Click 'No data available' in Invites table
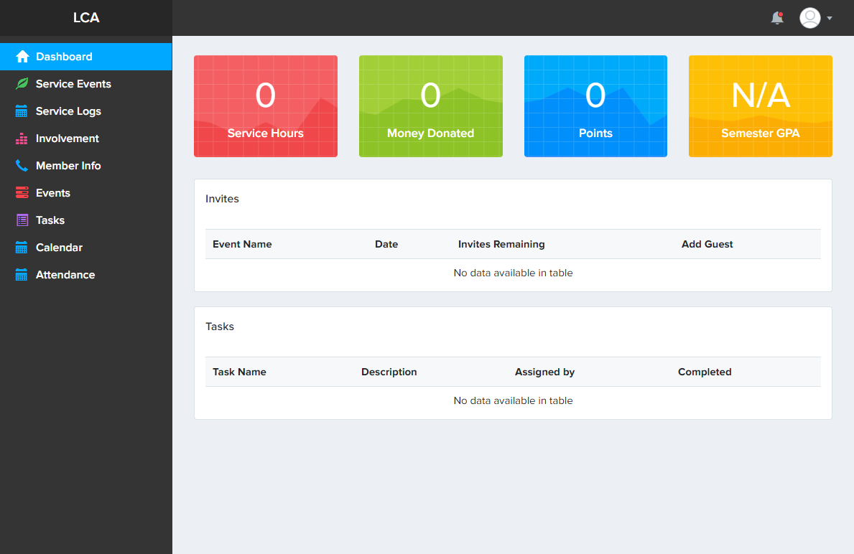The height and width of the screenshot is (554, 854). (513, 273)
